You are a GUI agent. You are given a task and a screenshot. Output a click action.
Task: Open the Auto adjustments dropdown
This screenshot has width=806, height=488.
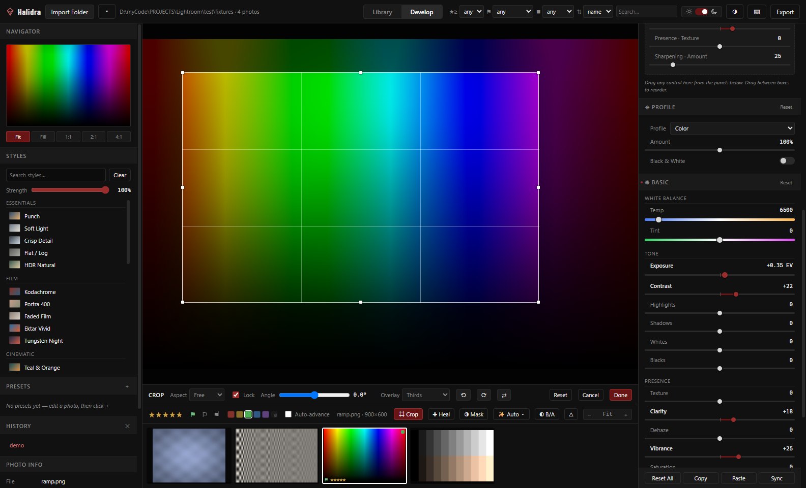tap(511, 414)
